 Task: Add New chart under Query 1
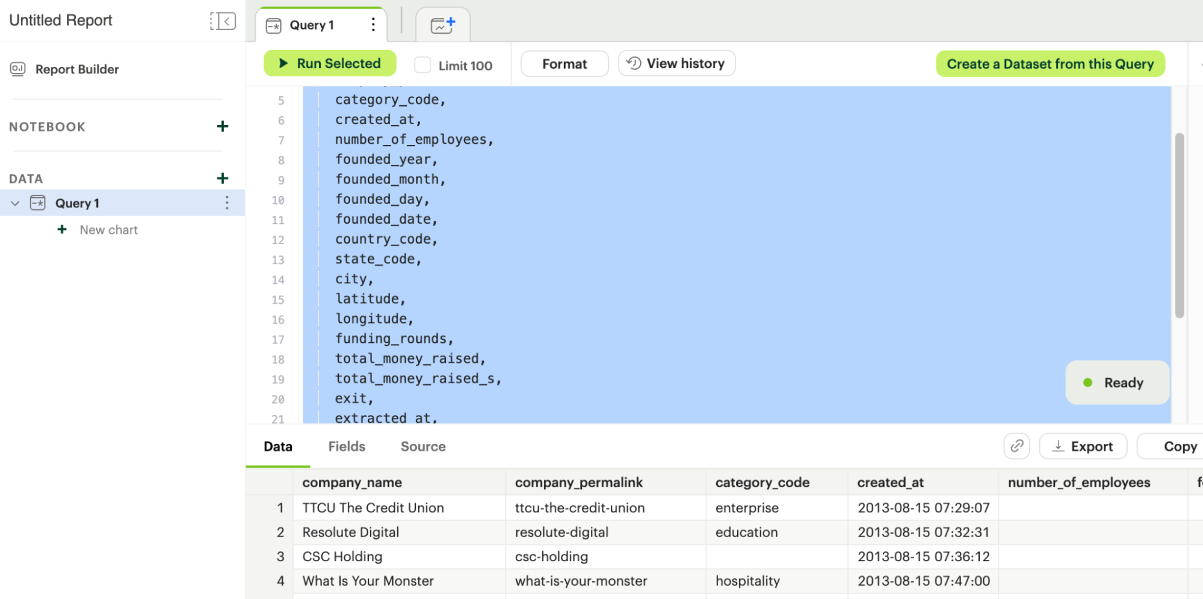108,230
